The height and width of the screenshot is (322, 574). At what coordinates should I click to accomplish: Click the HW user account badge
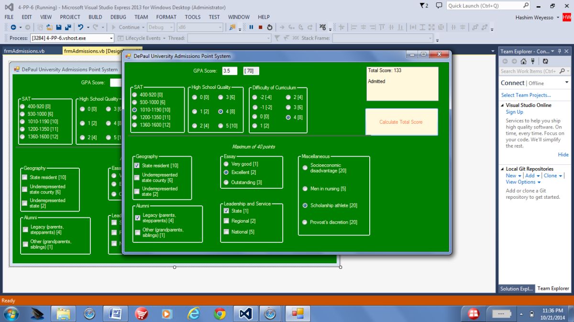(567, 17)
